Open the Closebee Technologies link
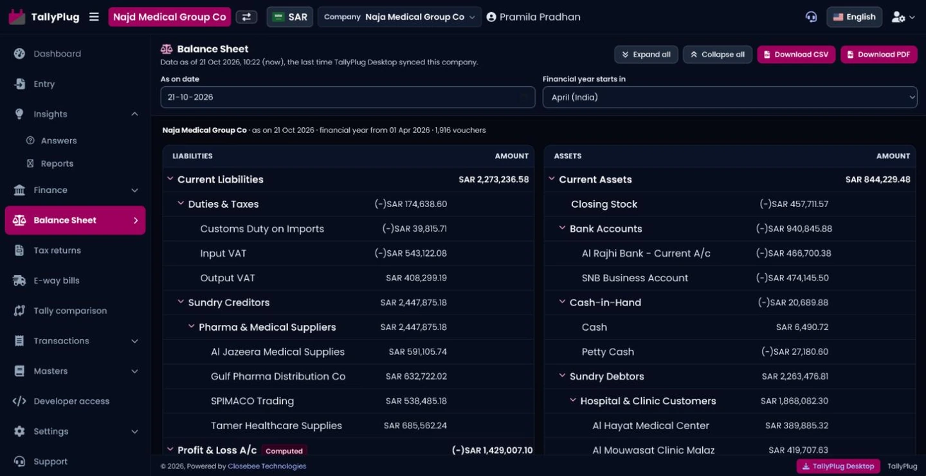Viewport: 926px width, 476px height. click(x=267, y=466)
